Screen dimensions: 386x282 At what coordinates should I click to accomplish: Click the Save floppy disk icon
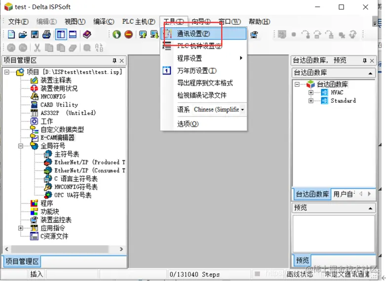coord(35,35)
